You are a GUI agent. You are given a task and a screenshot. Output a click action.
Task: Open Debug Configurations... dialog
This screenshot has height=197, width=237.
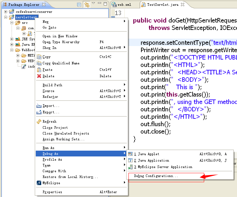[156, 176]
